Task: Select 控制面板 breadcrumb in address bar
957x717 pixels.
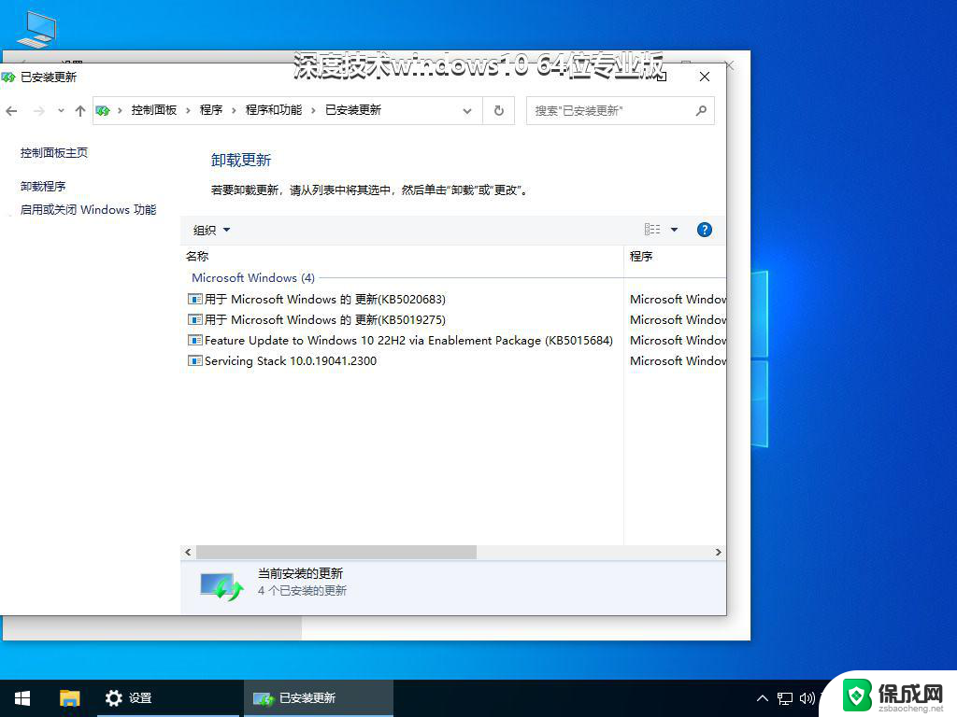Action: click(154, 110)
